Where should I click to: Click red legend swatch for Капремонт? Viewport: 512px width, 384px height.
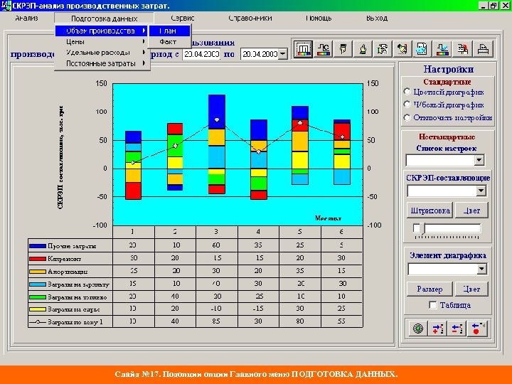click(x=37, y=259)
